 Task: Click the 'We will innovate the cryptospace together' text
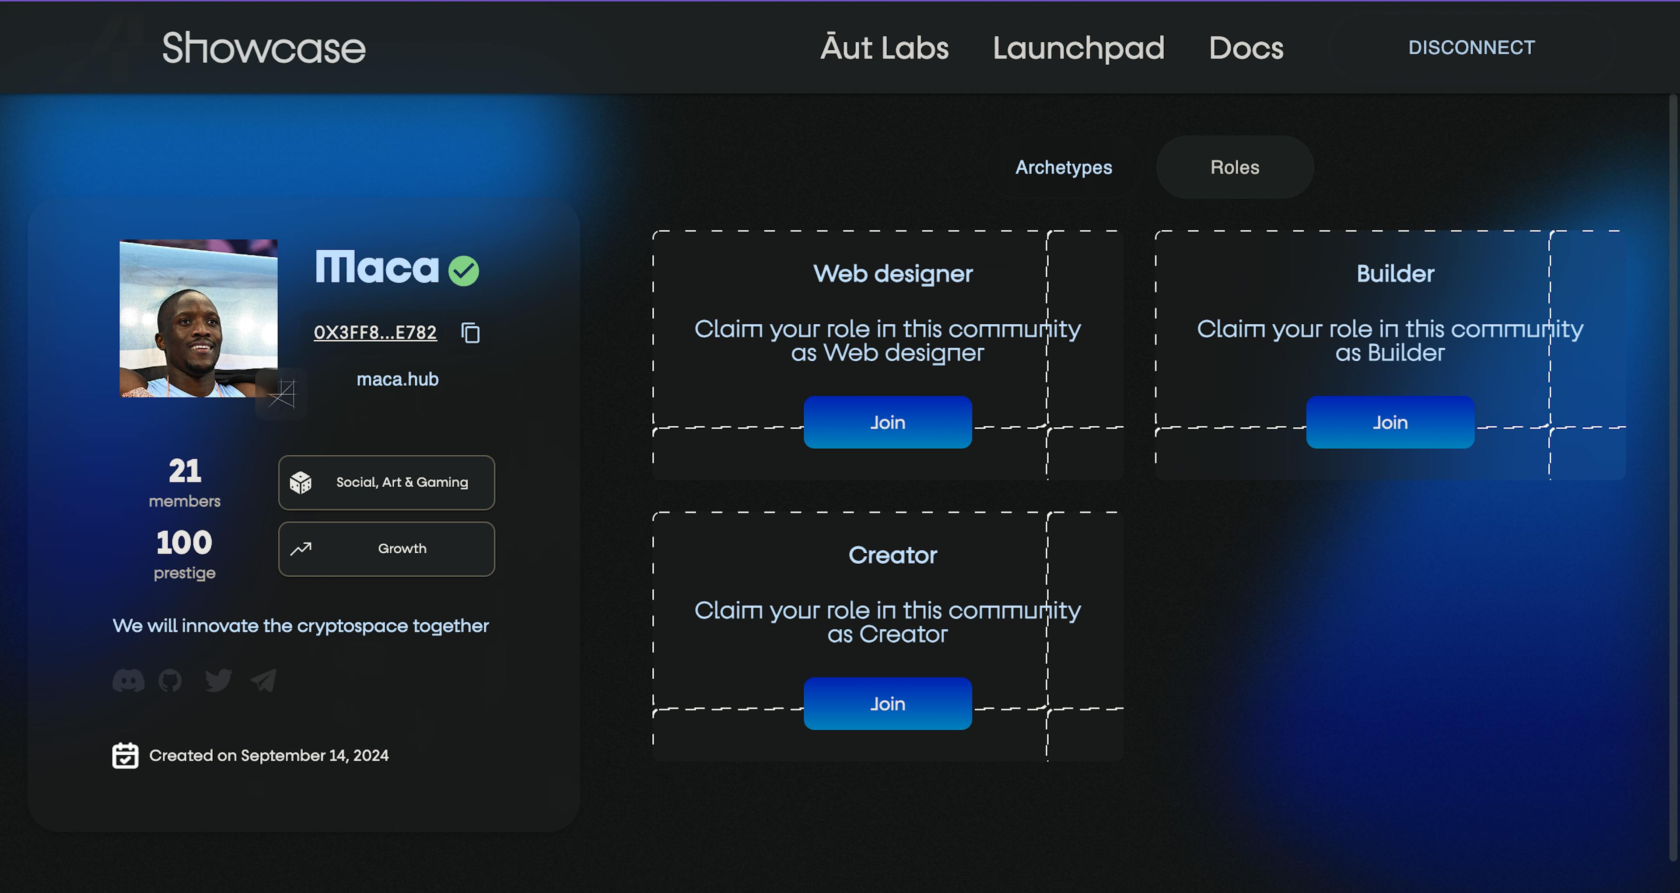(x=301, y=626)
